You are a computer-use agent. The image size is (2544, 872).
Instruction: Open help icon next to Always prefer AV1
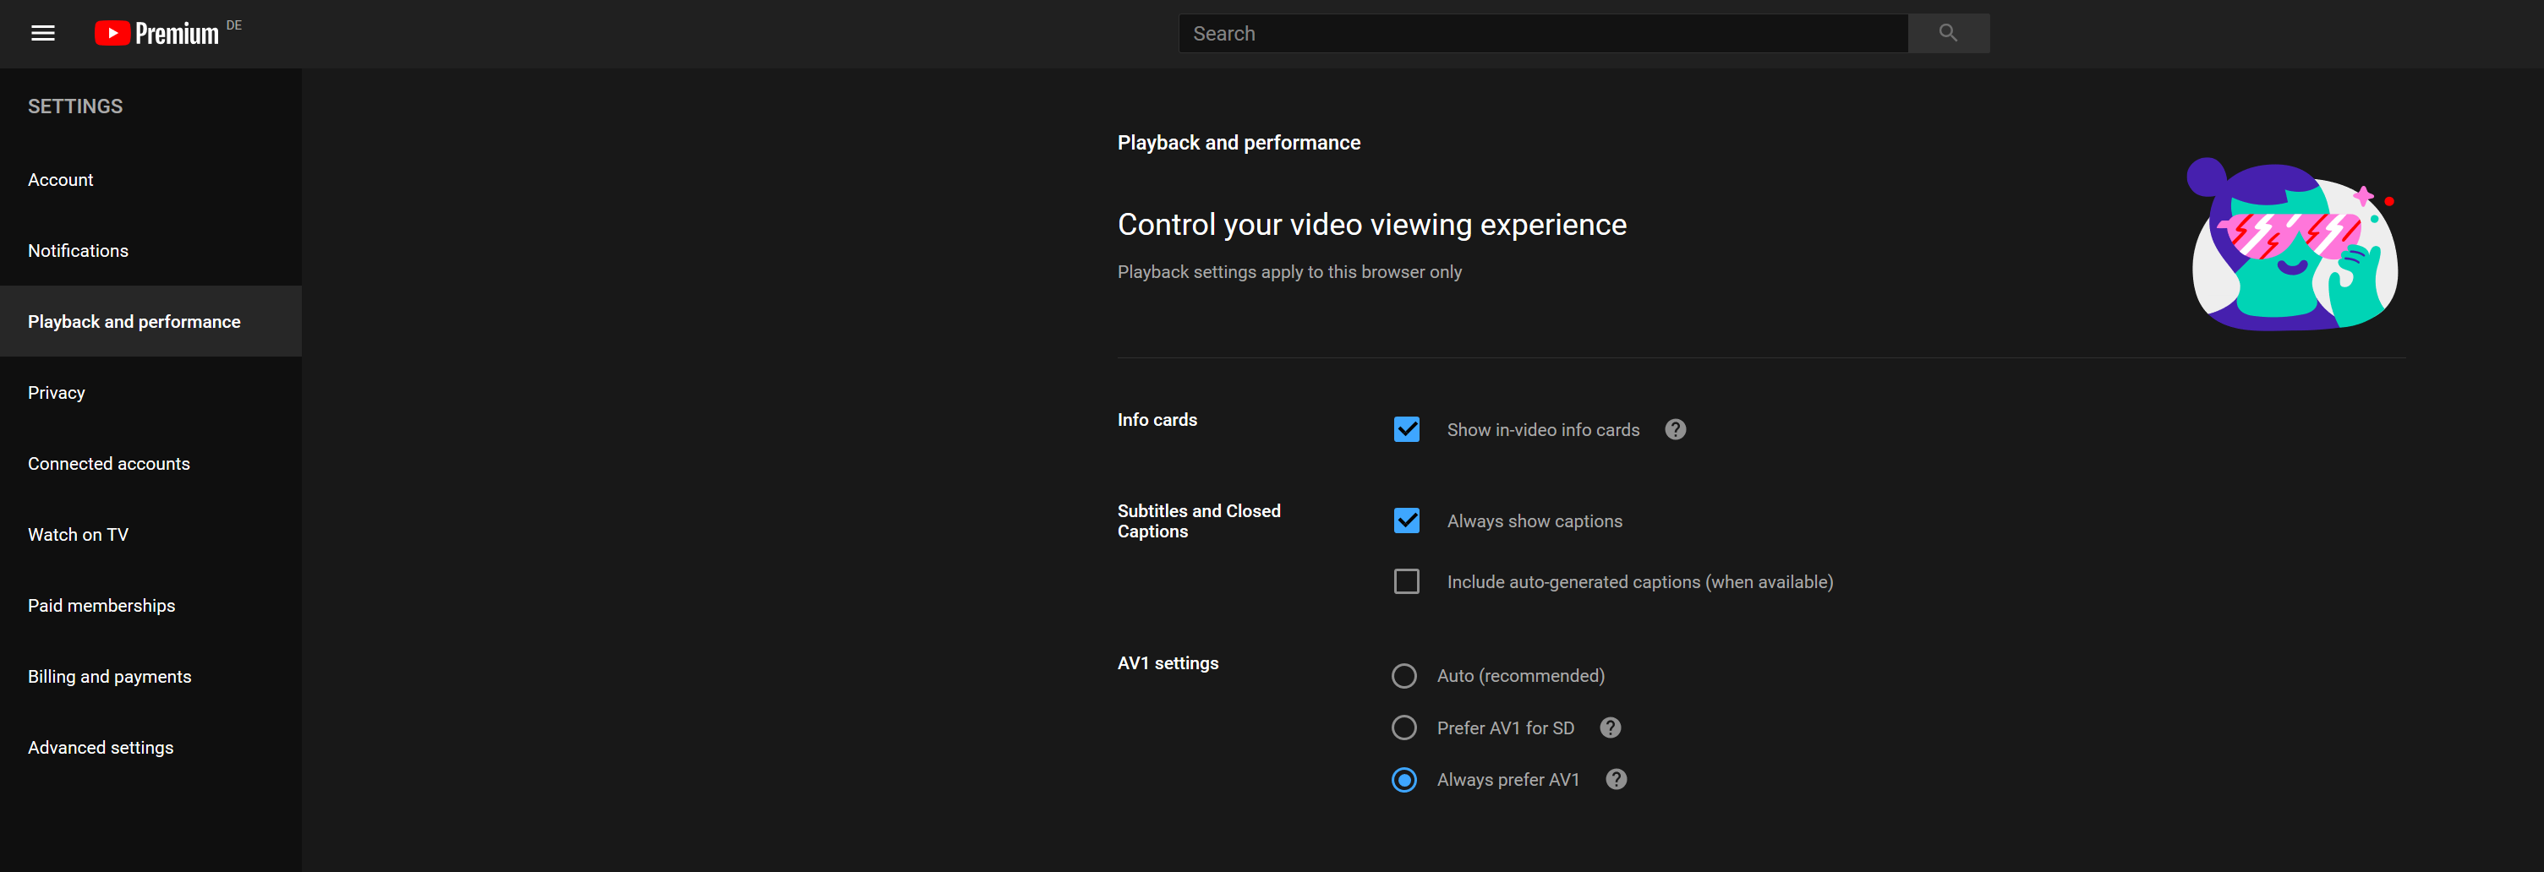1616,779
